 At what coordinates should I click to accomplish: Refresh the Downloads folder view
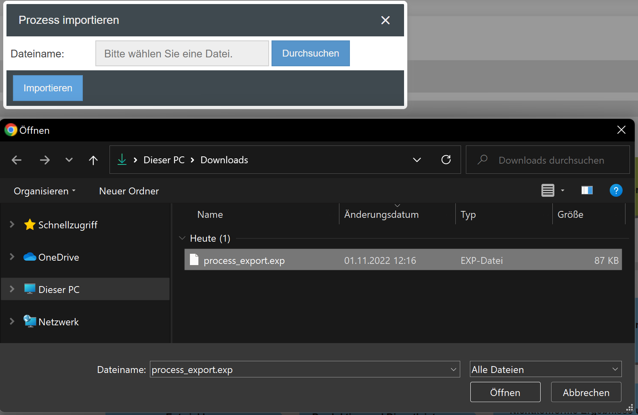(x=446, y=160)
